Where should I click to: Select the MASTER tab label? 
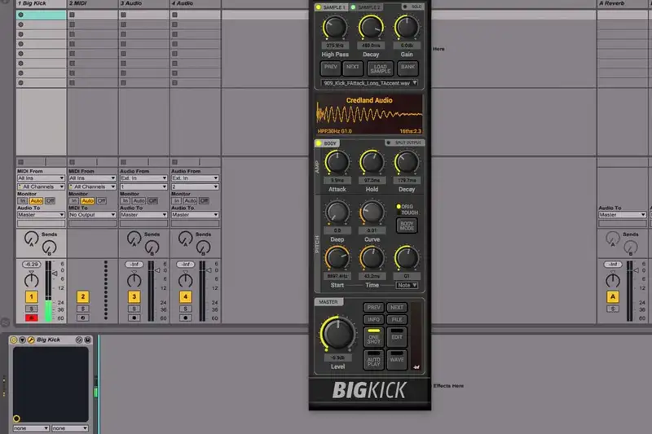tap(328, 302)
